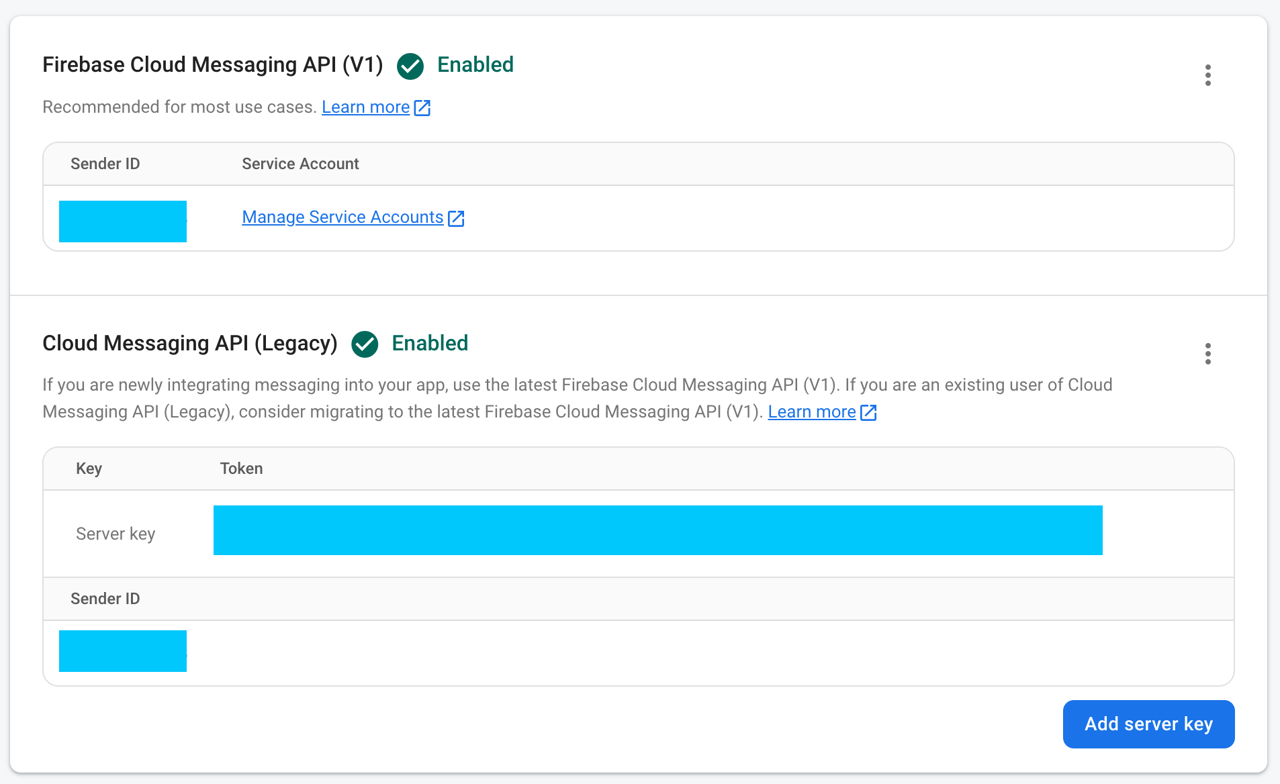Click the Token column header
The height and width of the screenshot is (784, 1280).
click(242, 469)
